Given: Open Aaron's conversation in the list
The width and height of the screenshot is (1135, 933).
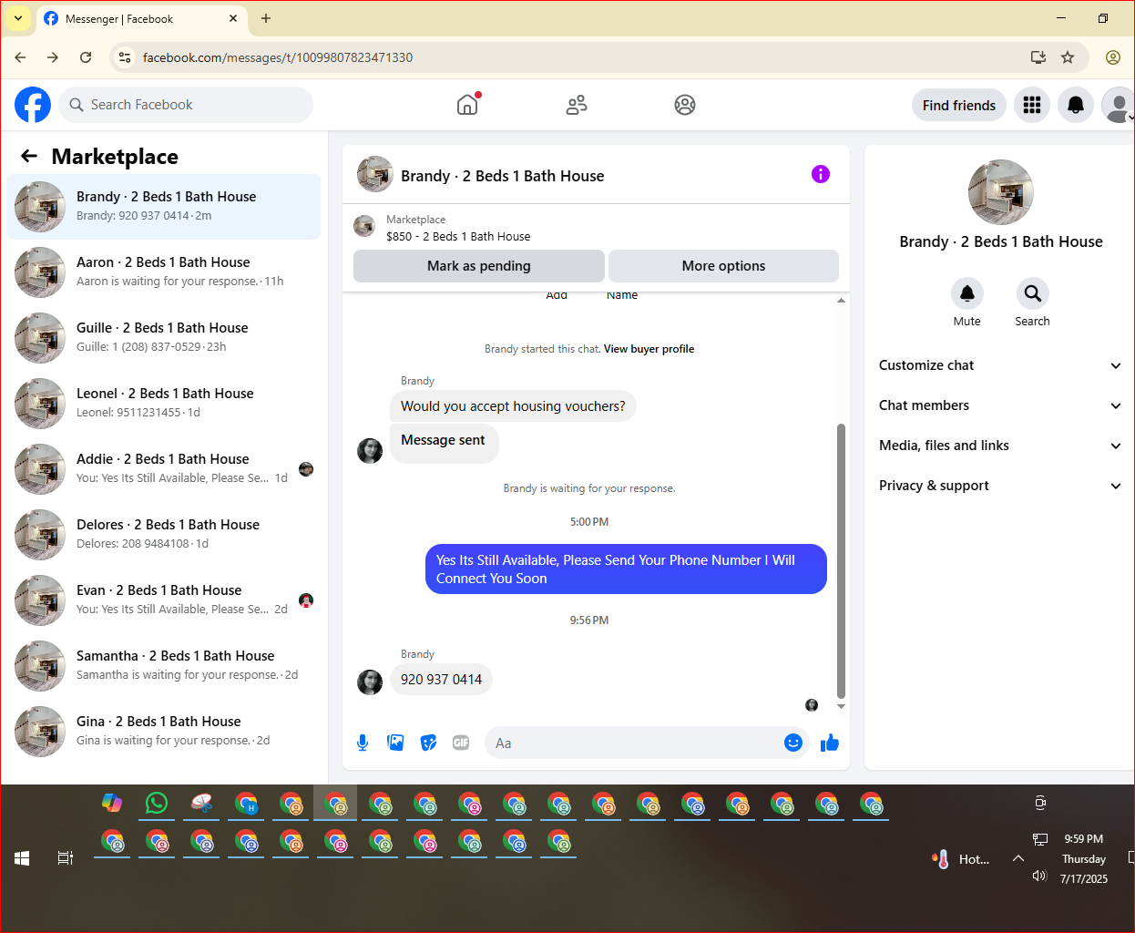Looking at the screenshot, I should pos(164,272).
